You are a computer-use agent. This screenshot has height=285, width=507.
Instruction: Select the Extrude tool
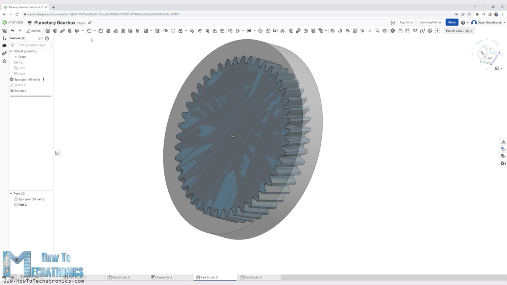pos(47,30)
